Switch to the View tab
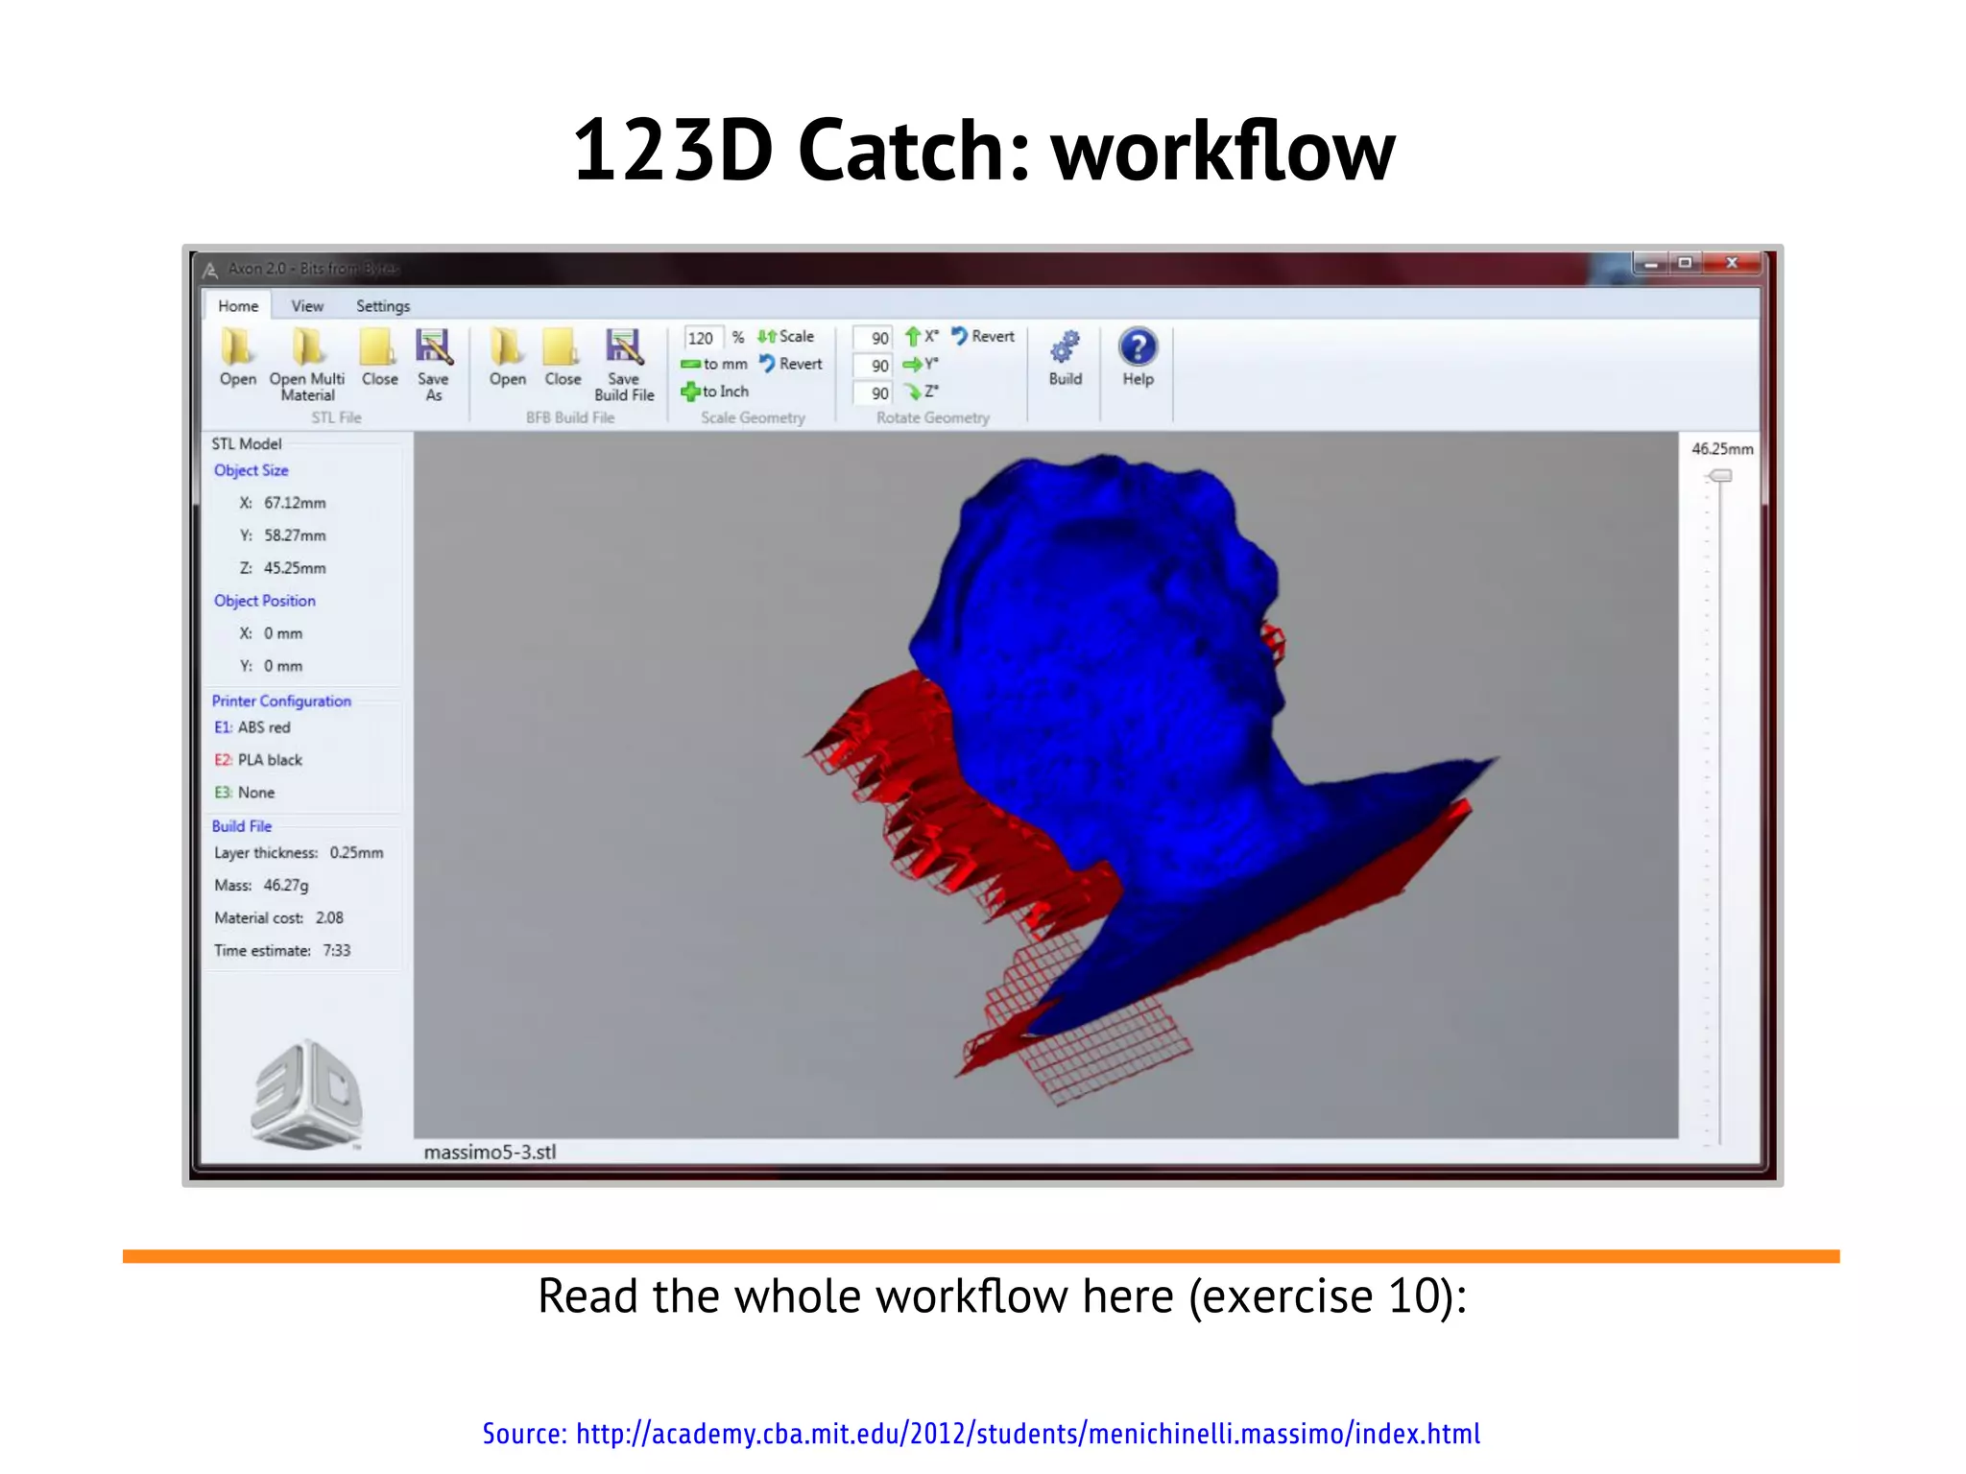This screenshot has height=1474, width=1966. coord(307,306)
